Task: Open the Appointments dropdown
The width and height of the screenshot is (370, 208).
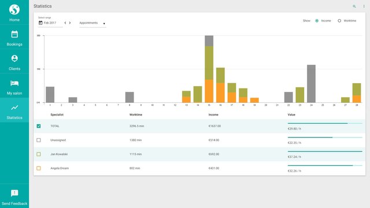Action: click(x=92, y=23)
